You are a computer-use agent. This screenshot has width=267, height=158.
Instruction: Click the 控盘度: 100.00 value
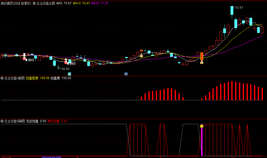(x=61, y=78)
